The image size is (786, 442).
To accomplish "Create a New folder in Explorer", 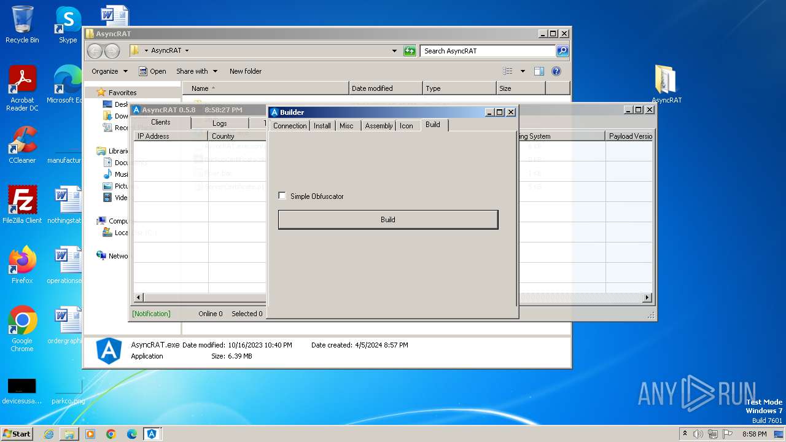I will click(x=246, y=71).
